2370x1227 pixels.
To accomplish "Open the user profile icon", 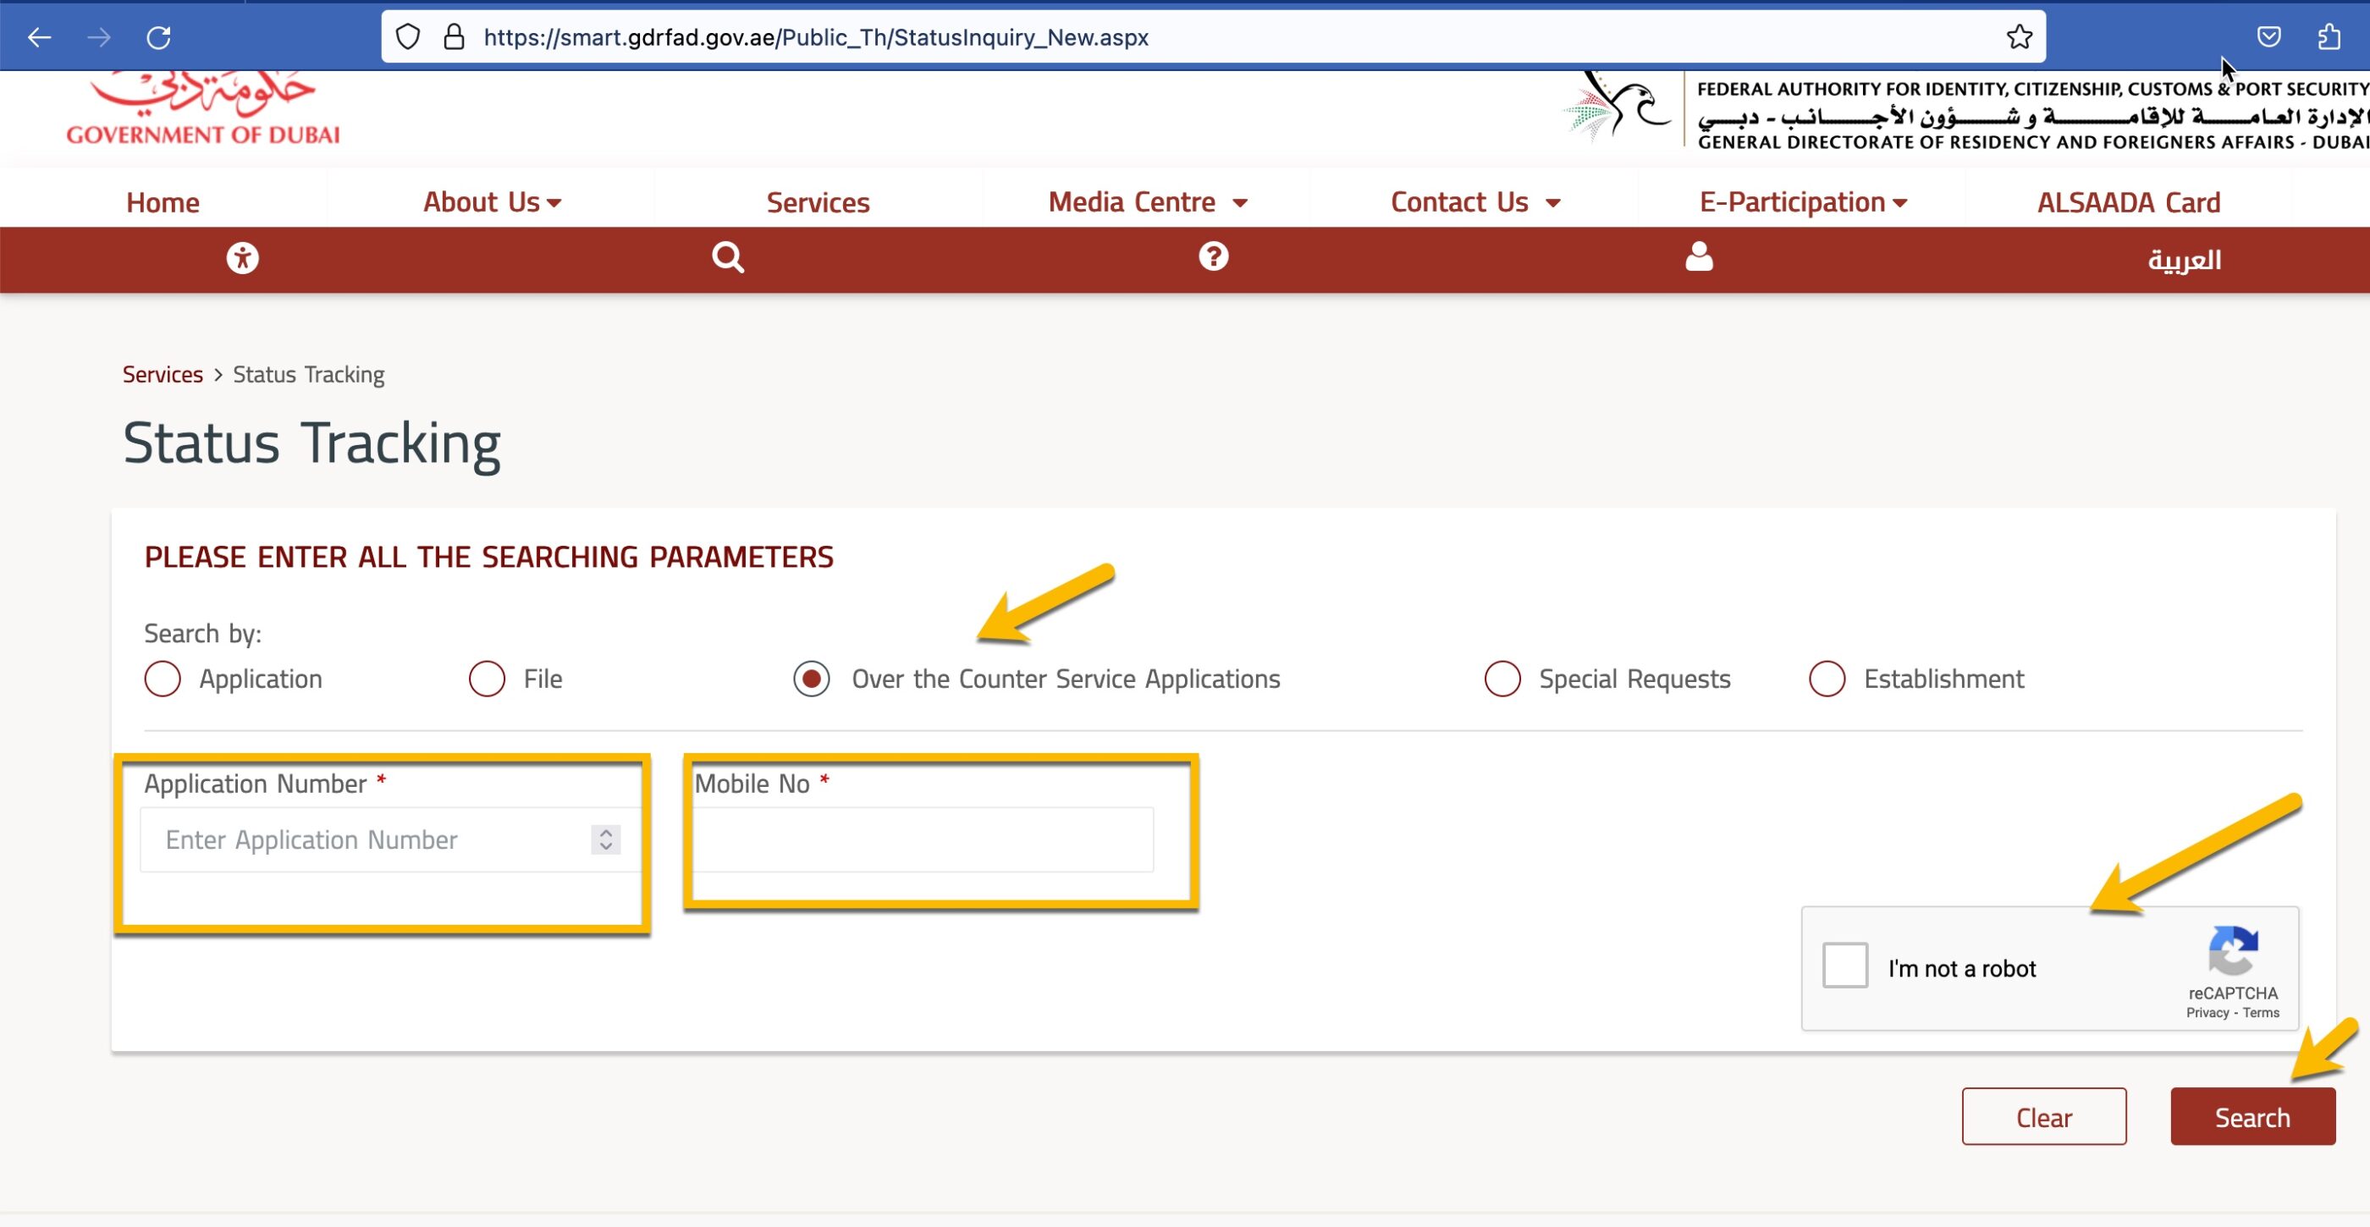I will pos(1697,258).
